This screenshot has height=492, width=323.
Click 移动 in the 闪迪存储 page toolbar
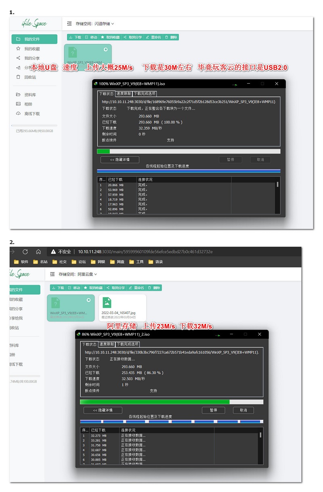[x=91, y=37]
